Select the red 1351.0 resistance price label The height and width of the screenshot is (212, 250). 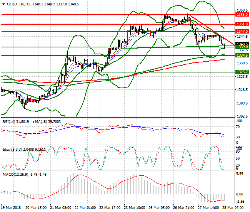[242, 24]
